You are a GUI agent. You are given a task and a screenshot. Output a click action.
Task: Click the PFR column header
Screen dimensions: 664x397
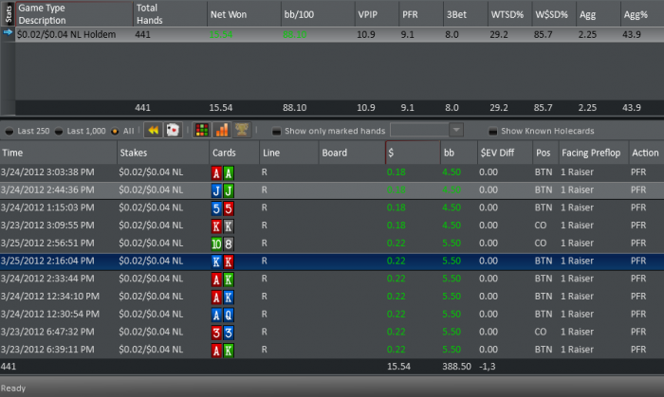click(x=421, y=14)
